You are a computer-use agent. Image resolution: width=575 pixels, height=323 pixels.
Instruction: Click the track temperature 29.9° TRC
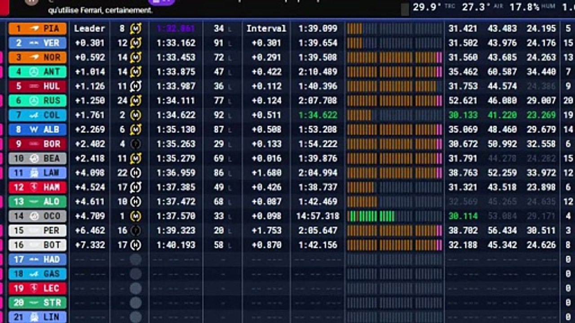pyautogui.click(x=433, y=7)
